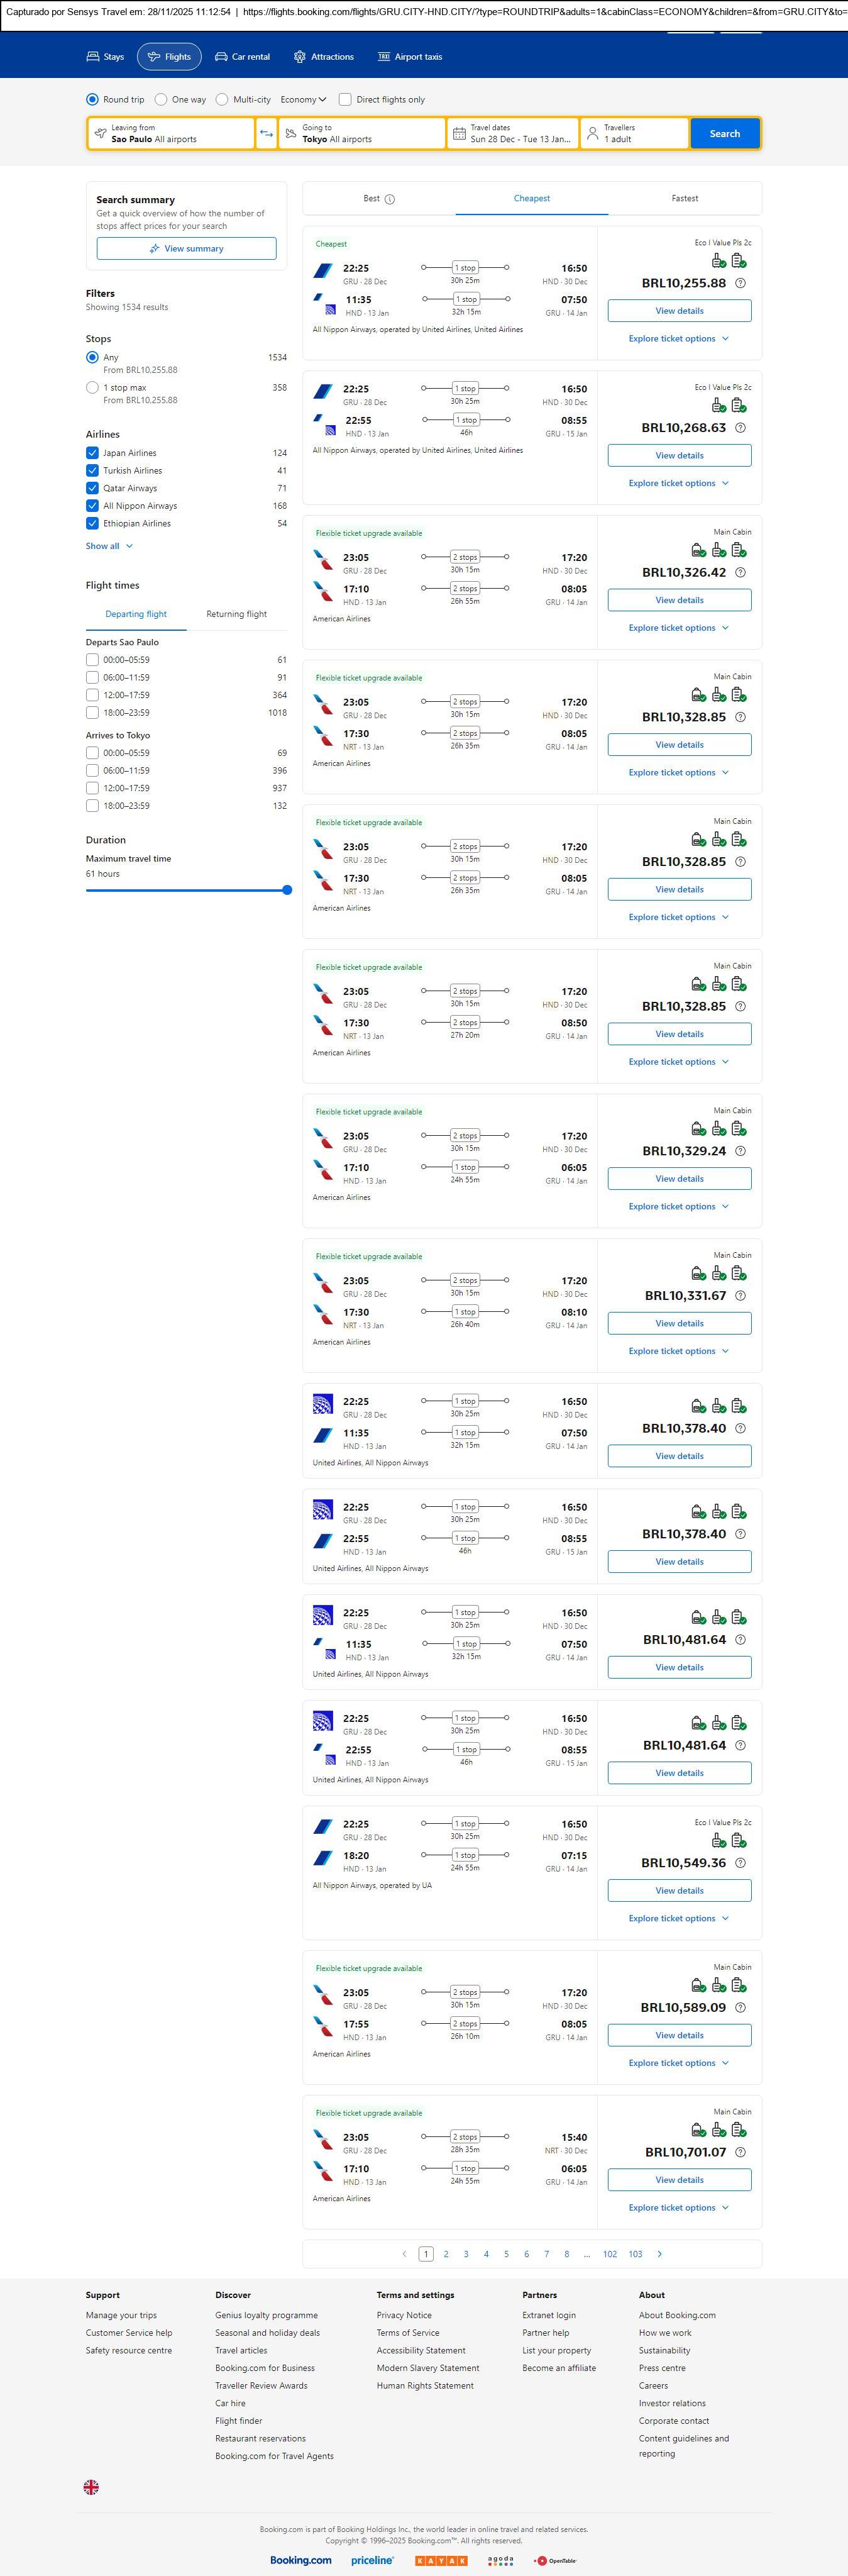Expand Show all airlines list
This screenshot has height=2576, width=848.
tap(109, 546)
